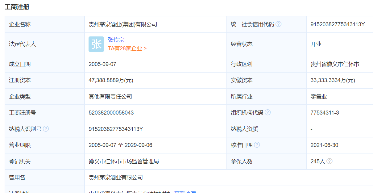Open legal representative 张传宗 link

(x=116, y=40)
